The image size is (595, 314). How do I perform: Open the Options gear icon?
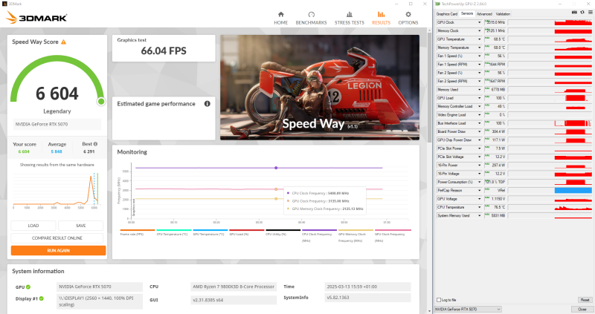(x=408, y=14)
